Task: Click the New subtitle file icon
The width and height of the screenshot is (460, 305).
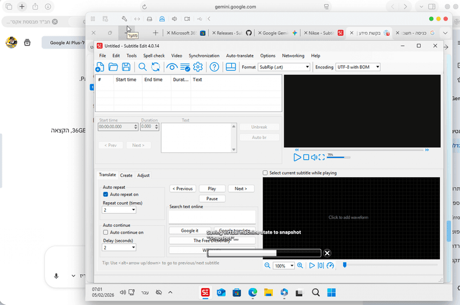Action: 100,67
